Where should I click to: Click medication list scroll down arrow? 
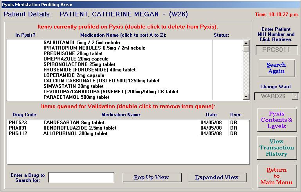[246, 97]
